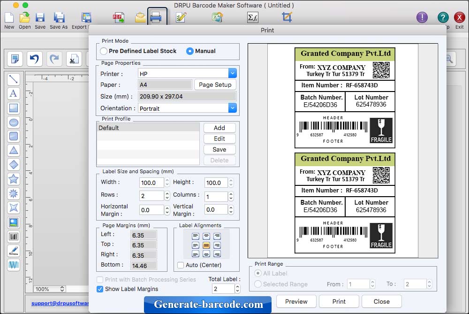Click the Left page margin field
The height and width of the screenshot is (314, 469).
[x=144, y=235]
